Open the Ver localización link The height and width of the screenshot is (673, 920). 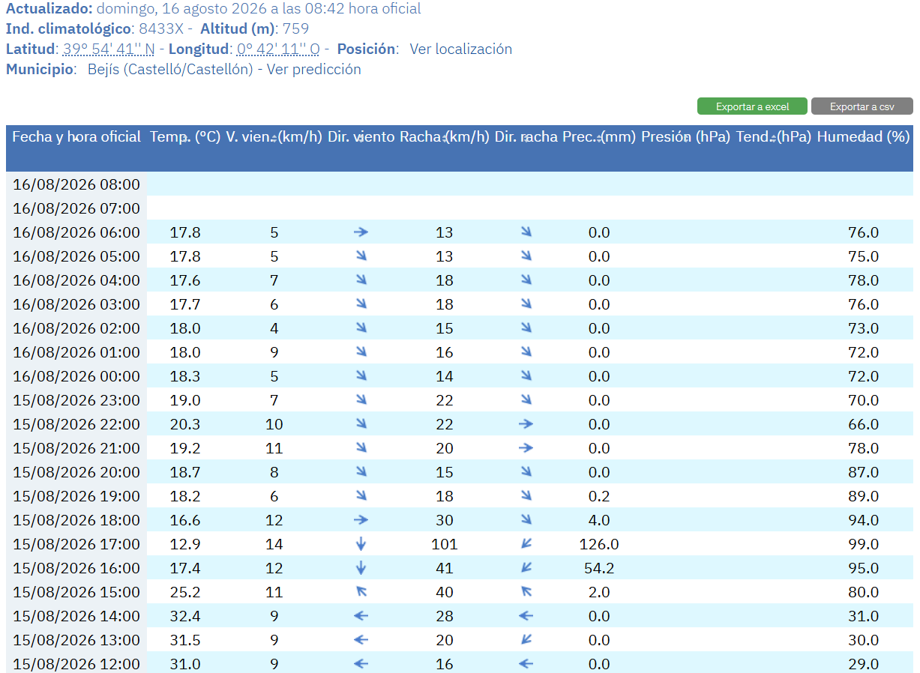pyautogui.click(x=460, y=49)
